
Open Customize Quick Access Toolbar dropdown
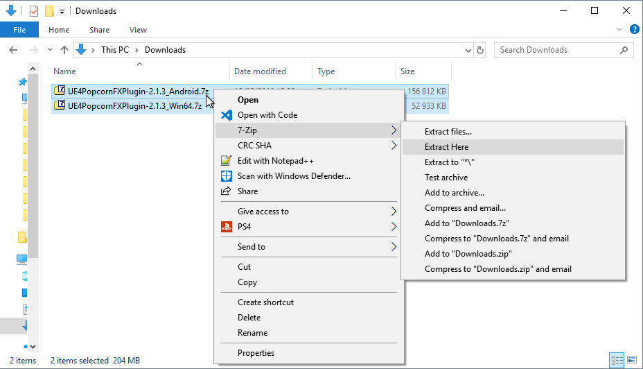click(62, 12)
